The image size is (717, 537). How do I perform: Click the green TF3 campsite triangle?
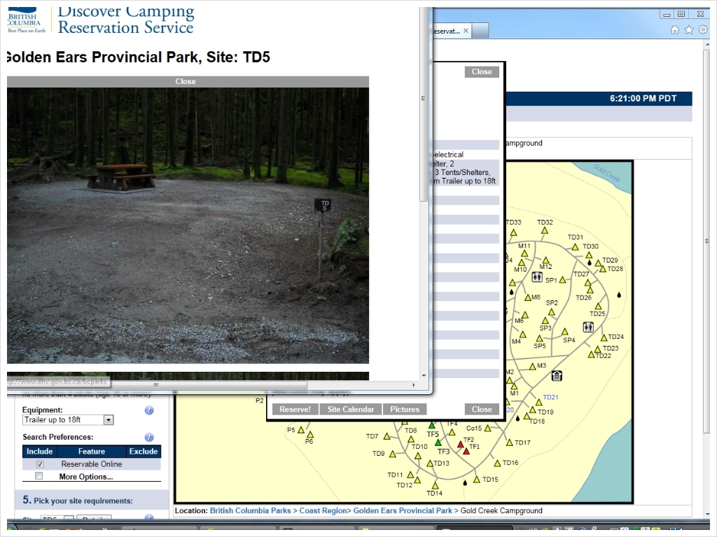pyautogui.click(x=438, y=442)
